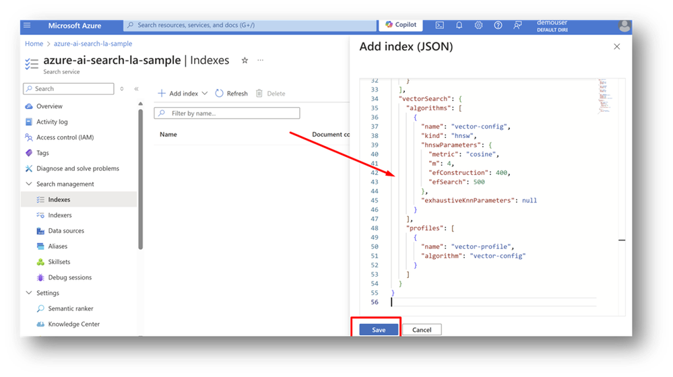Open Access control (IAM)
This screenshot has width=673, height=377.
(x=65, y=137)
